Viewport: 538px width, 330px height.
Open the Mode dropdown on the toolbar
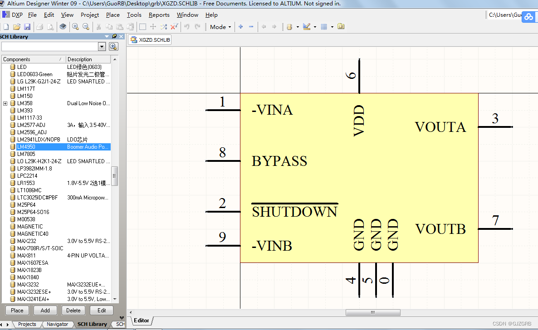point(220,27)
